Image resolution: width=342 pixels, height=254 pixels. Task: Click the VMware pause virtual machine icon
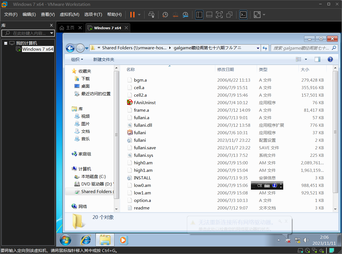132,14
